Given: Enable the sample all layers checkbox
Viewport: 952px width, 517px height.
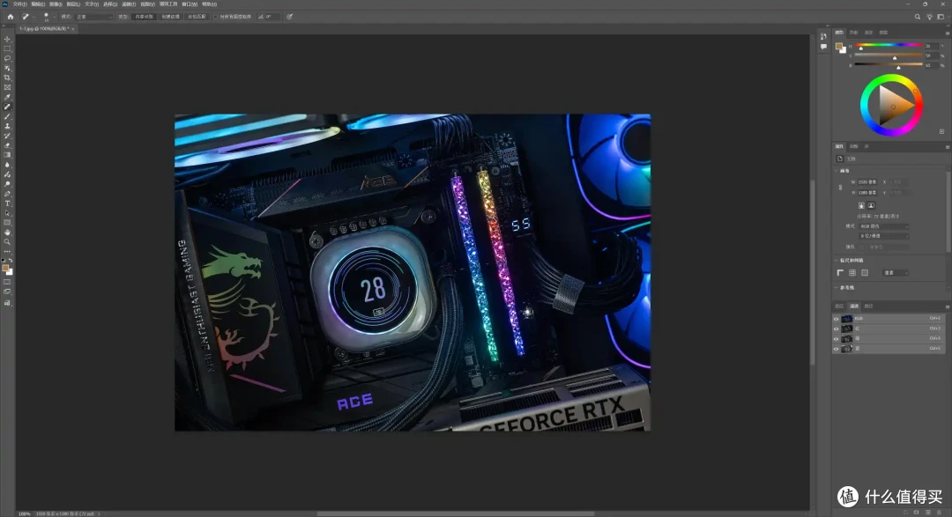Looking at the screenshot, I should tap(216, 17).
